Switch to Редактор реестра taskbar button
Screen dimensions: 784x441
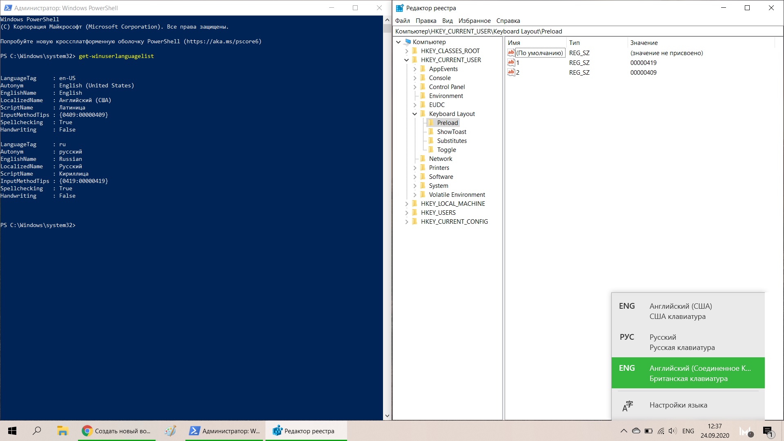pos(306,431)
